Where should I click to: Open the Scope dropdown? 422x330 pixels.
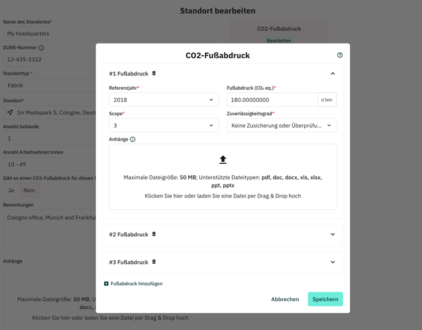click(164, 125)
